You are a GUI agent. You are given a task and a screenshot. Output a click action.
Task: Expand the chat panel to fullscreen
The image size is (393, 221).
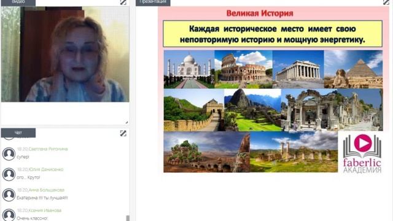123,133
